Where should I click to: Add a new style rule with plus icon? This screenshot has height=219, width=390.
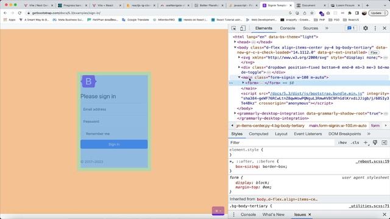coord(366,142)
